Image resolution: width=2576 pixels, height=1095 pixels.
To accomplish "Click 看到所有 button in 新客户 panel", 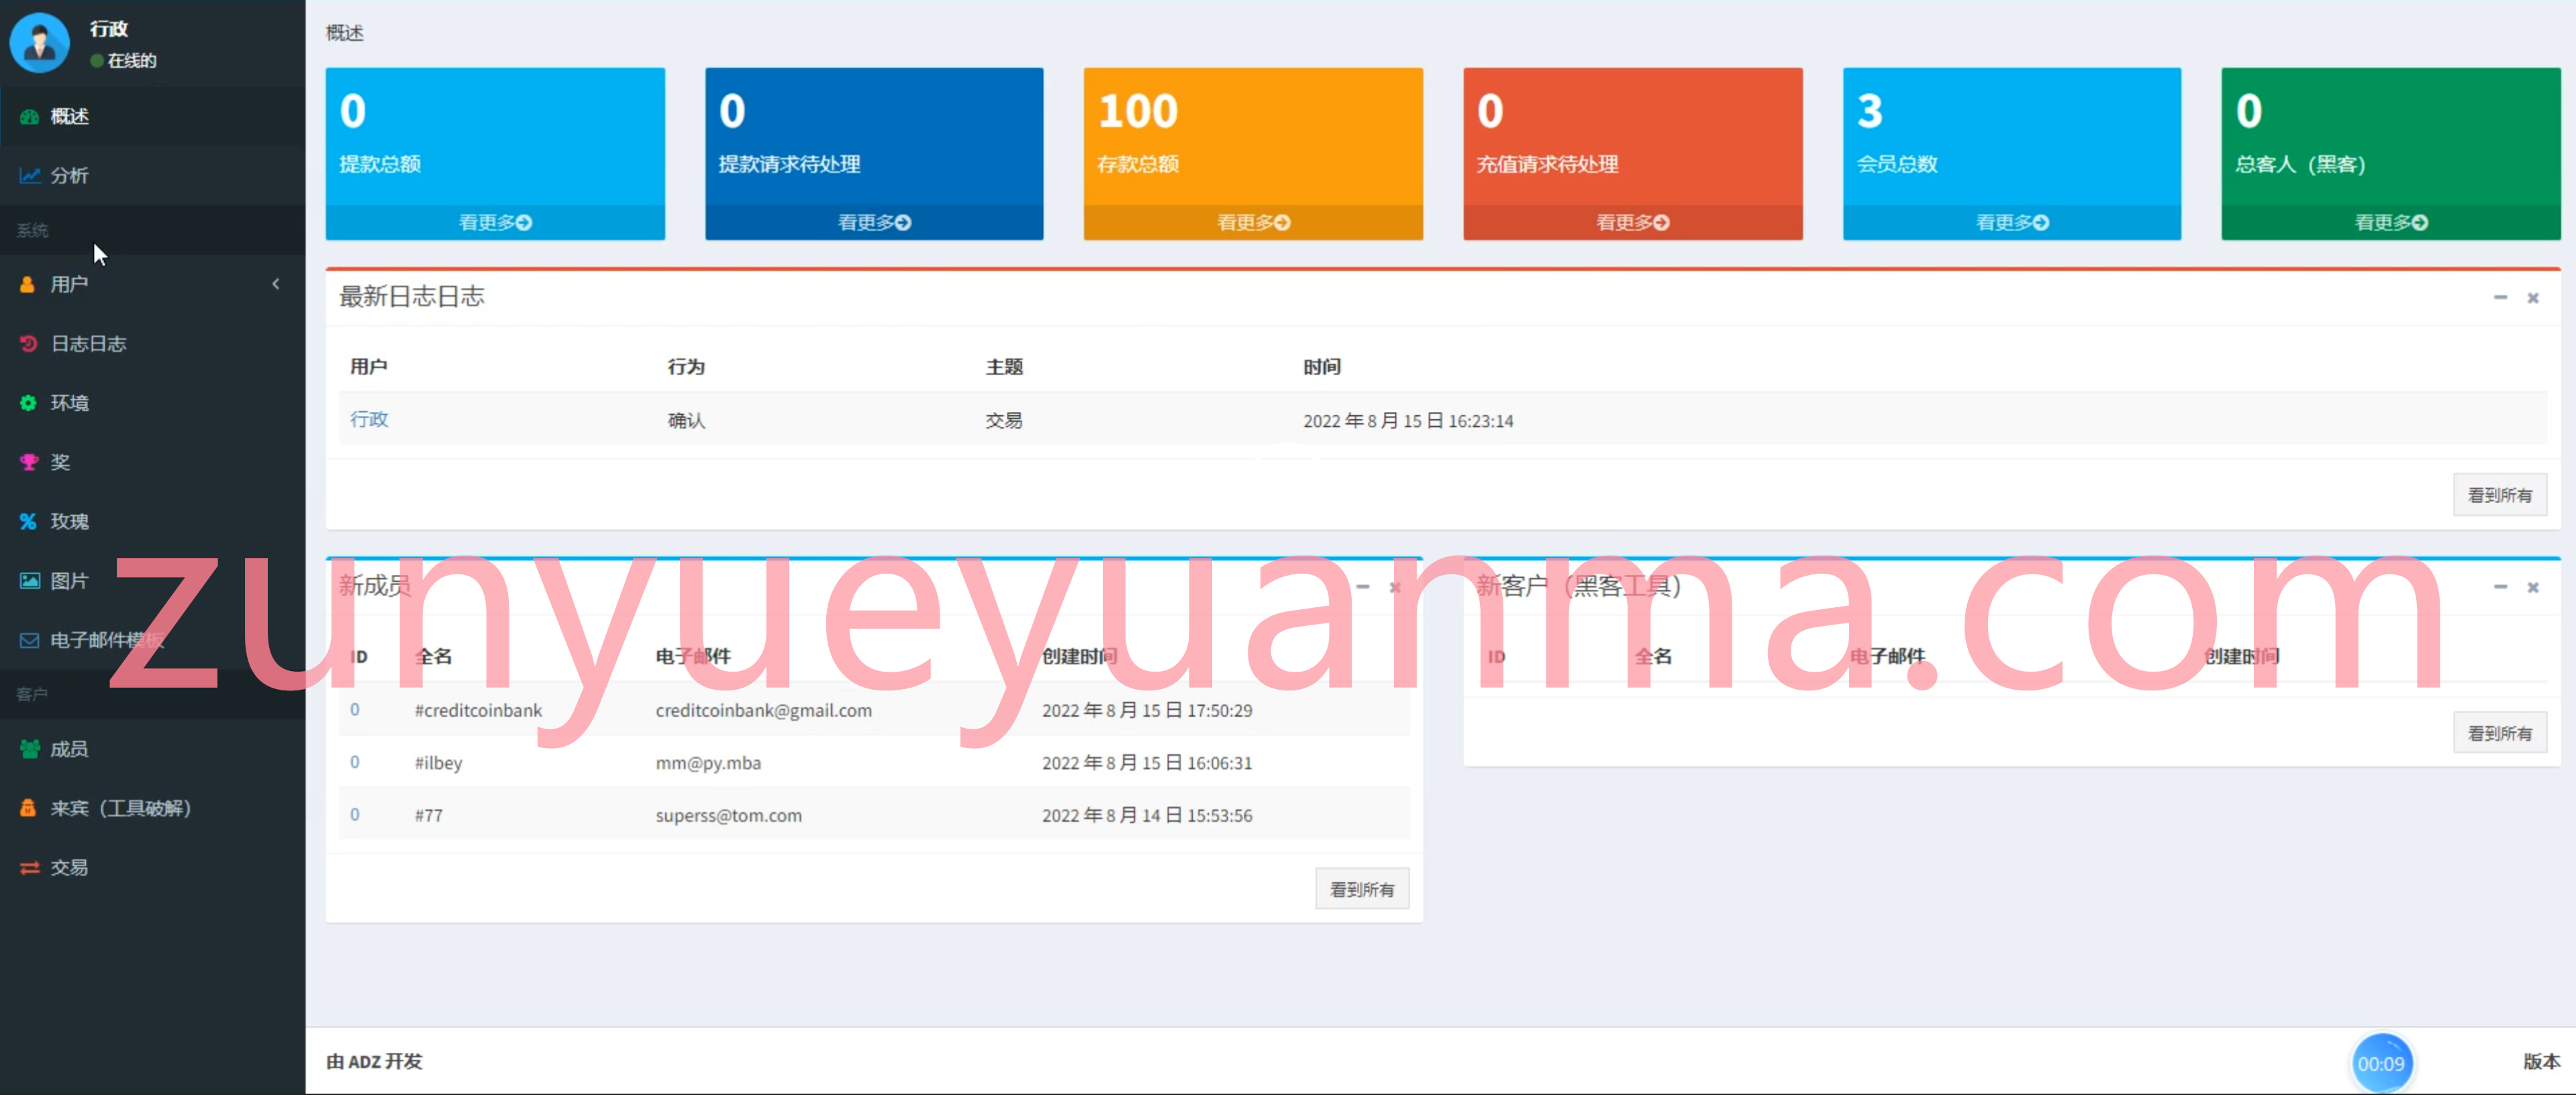I will 2499,733.
